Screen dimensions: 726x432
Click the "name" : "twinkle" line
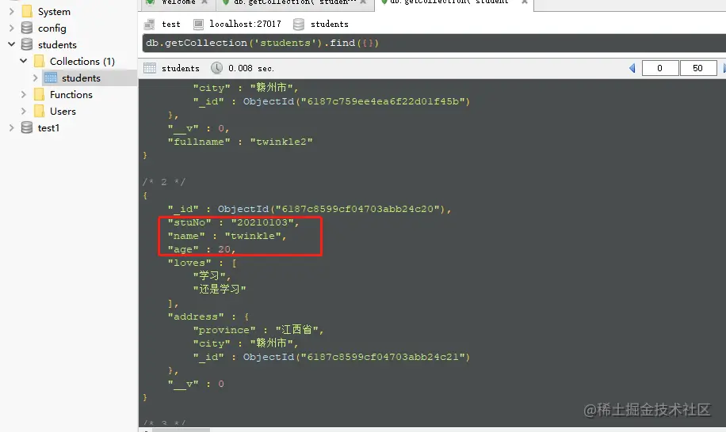pyautogui.click(x=227, y=236)
